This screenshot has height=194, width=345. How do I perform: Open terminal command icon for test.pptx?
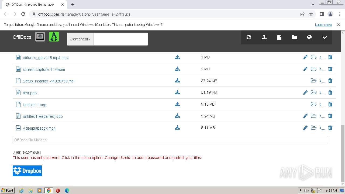click(322, 93)
